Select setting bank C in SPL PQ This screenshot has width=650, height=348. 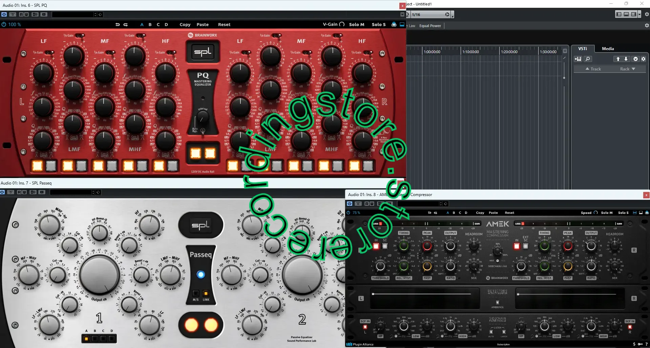point(158,24)
